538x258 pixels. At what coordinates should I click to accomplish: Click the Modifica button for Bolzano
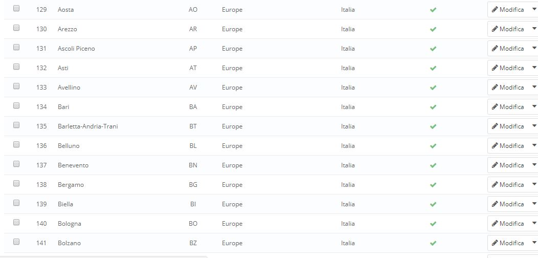pos(508,243)
